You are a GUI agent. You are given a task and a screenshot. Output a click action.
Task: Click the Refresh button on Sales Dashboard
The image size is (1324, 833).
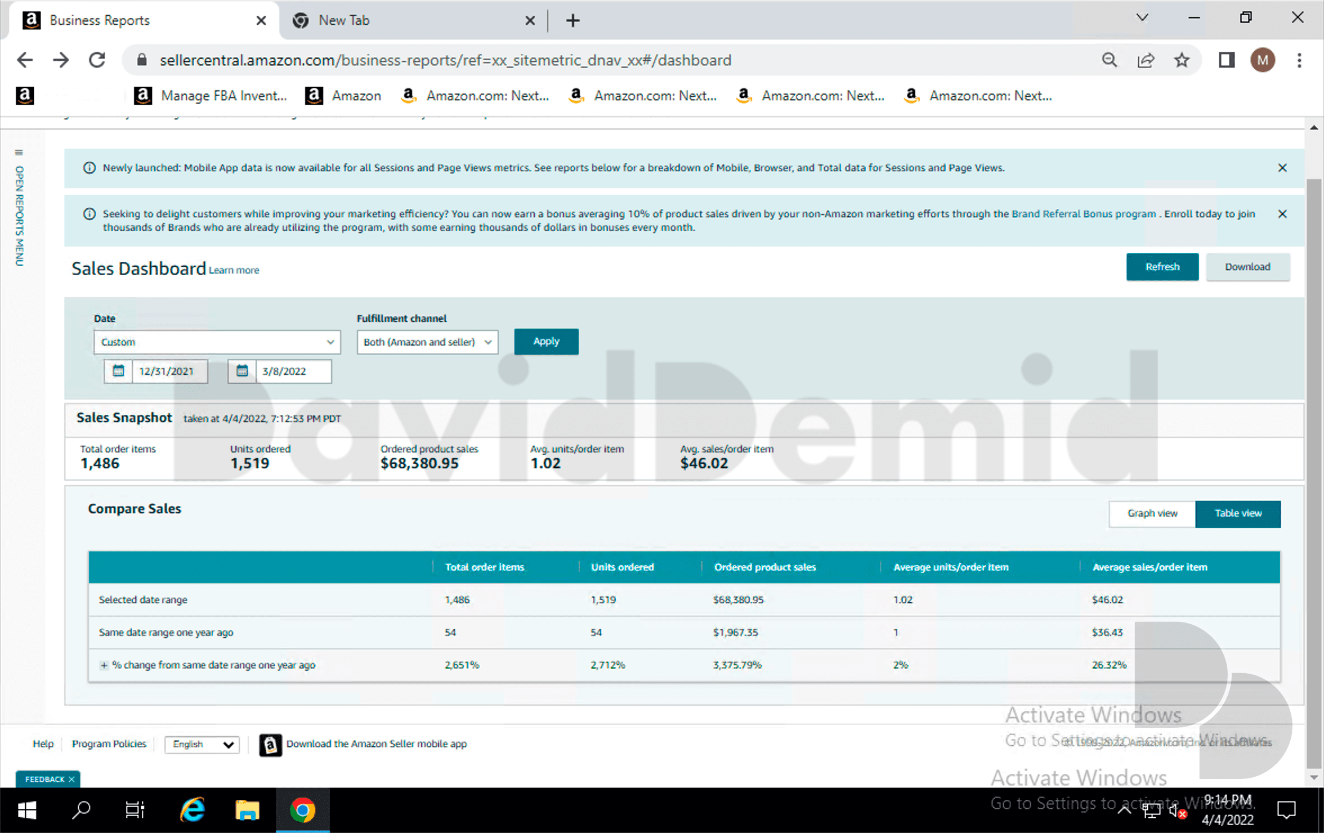(1162, 267)
